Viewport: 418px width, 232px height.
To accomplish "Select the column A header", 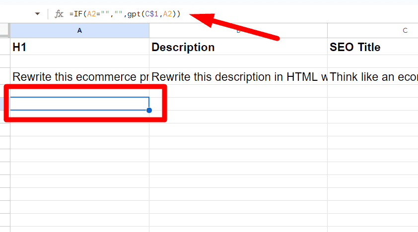I will [80, 31].
